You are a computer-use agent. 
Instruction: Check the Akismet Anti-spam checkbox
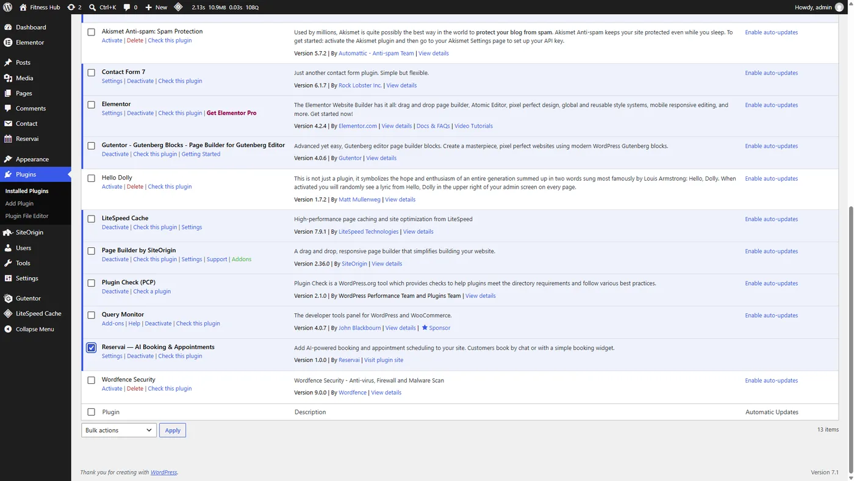pos(91,32)
